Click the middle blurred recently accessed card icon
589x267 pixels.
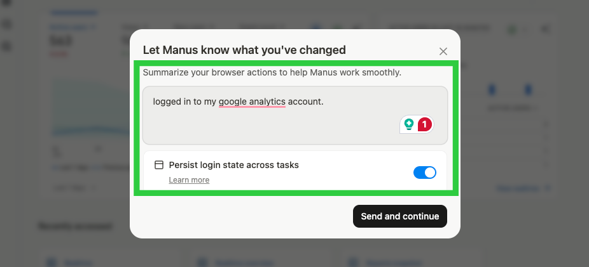(x=202, y=261)
